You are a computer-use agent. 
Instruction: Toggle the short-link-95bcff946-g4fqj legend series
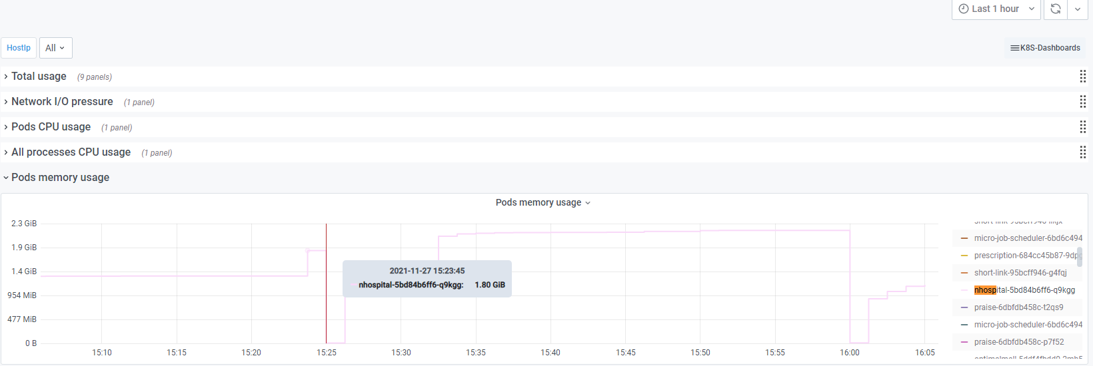(x=1020, y=273)
